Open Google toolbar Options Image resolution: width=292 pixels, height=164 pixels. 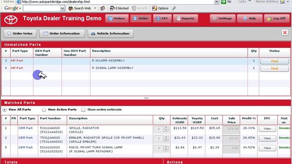160,8
